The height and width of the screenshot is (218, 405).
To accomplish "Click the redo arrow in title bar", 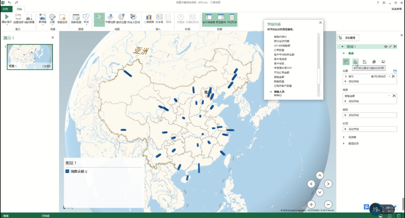I will tap(16, 2).
